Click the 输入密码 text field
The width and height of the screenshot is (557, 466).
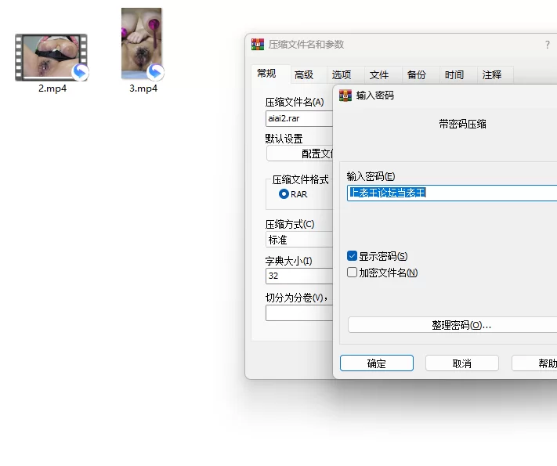tap(451, 193)
